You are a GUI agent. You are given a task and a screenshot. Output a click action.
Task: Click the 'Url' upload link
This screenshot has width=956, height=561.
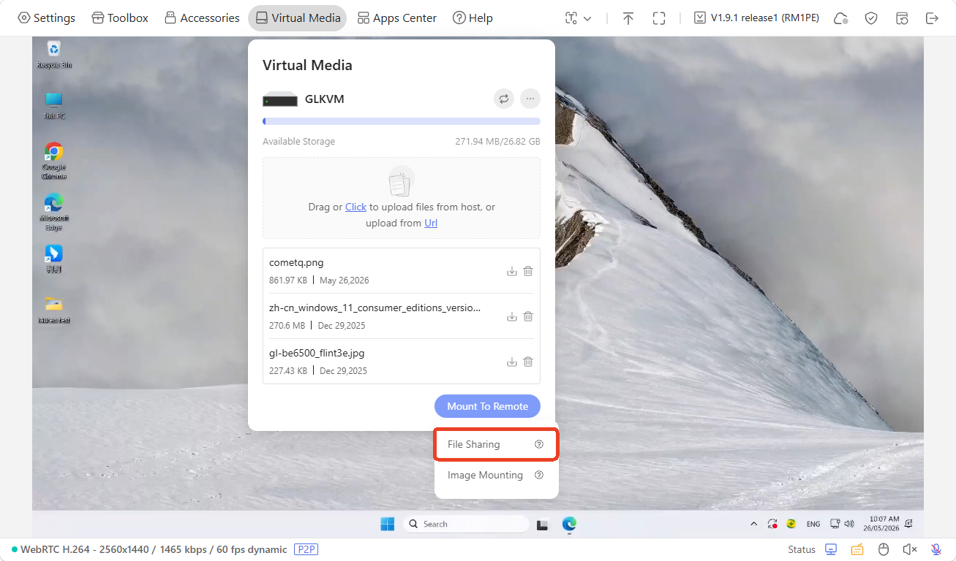431,223
